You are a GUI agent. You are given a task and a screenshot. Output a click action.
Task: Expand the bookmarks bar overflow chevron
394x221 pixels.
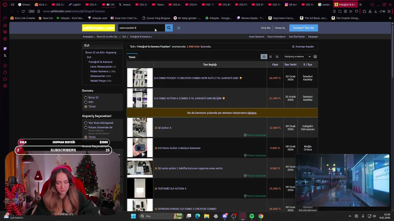[390, 18]
